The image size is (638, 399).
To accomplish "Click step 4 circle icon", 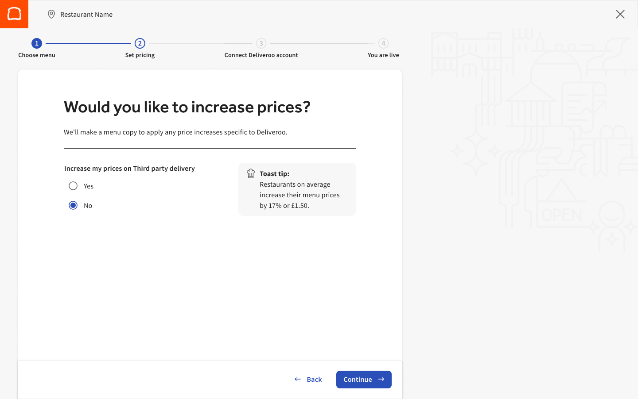I will [x=383, y=43].
